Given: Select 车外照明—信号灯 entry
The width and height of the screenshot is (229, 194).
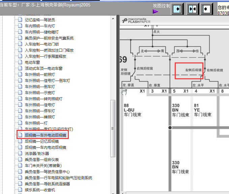Looking at the screenshot, I should click(40, 105).
